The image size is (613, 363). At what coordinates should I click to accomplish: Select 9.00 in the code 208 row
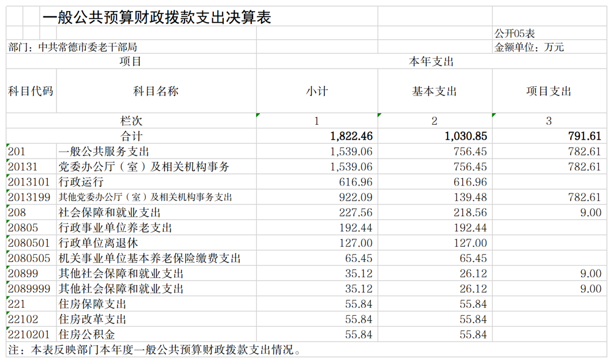pyautogui.click(x=591, y=212)
